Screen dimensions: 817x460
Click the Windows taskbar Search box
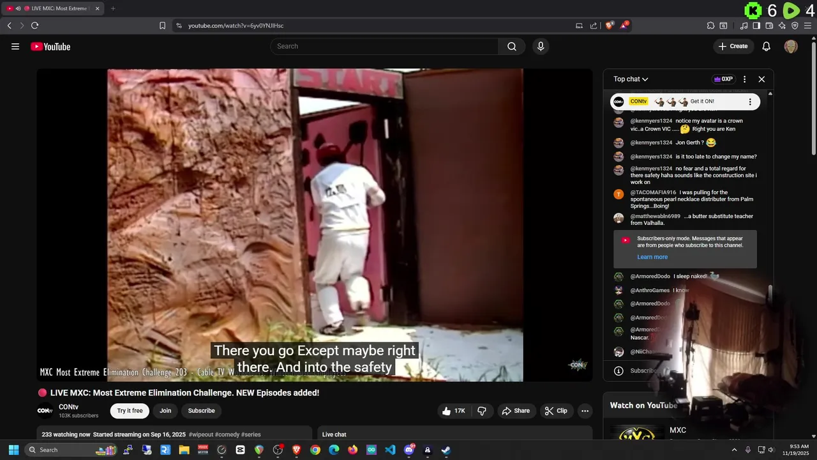(x=71, y=450)
